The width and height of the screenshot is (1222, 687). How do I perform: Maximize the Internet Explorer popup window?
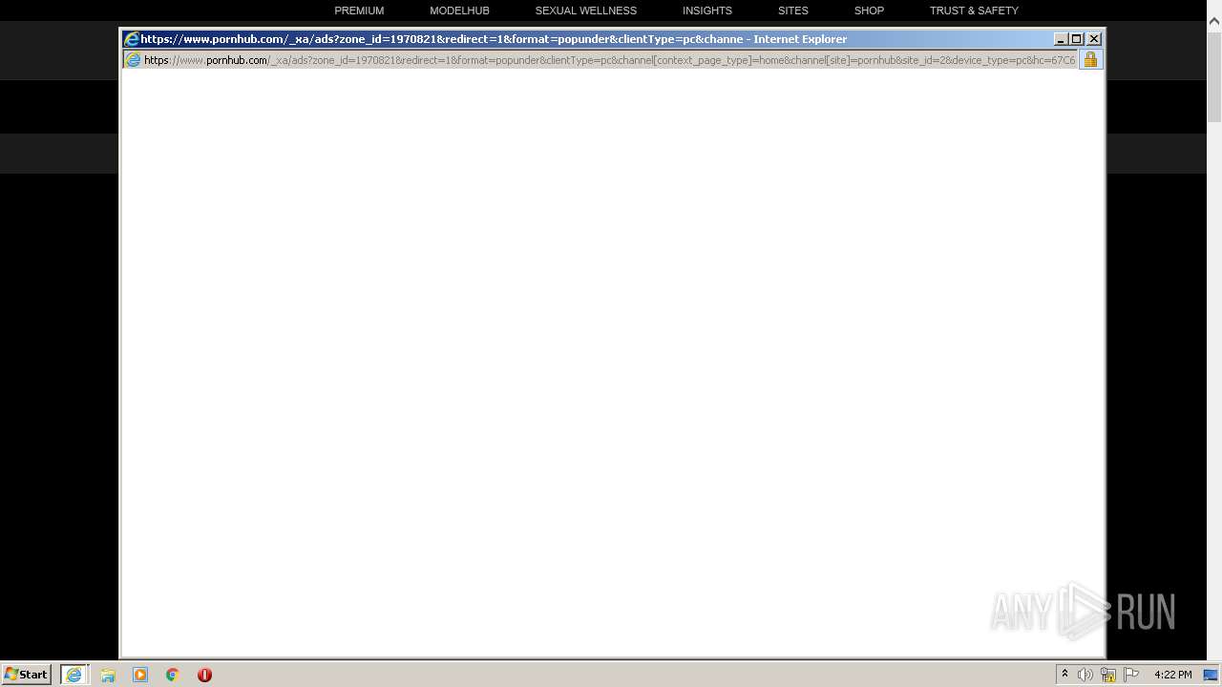coord(1077,39)
